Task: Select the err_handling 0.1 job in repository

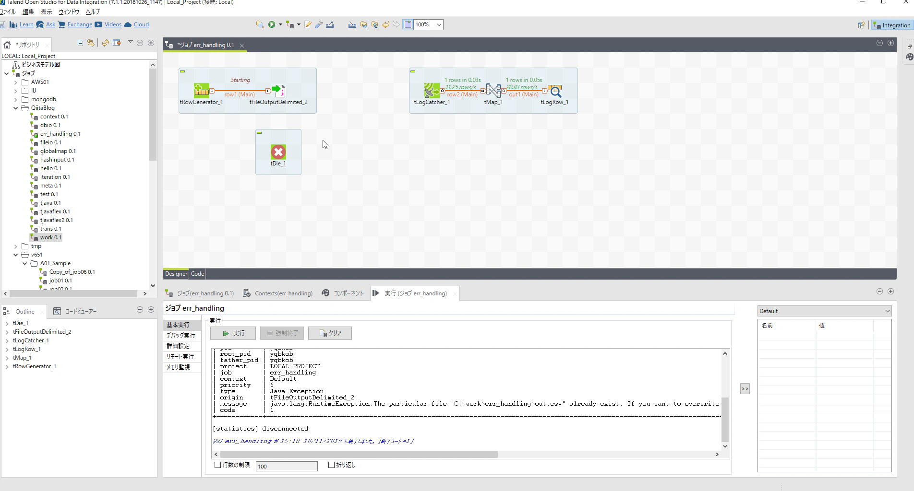Action: click(x=60, y=134)
